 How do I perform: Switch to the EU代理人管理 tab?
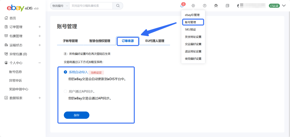point(155,41)
